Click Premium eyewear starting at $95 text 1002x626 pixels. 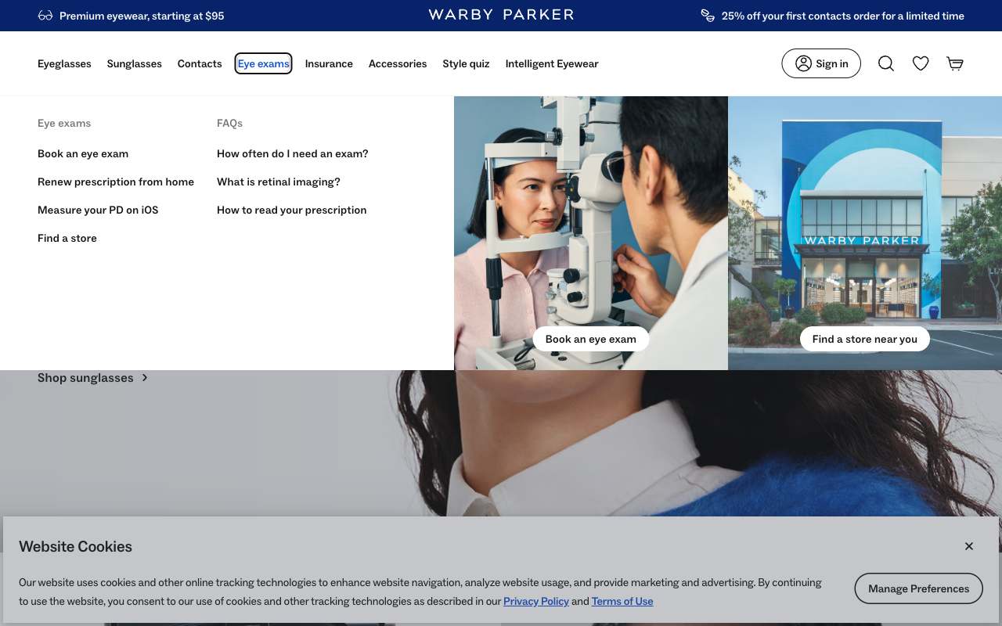pos(142,16)
